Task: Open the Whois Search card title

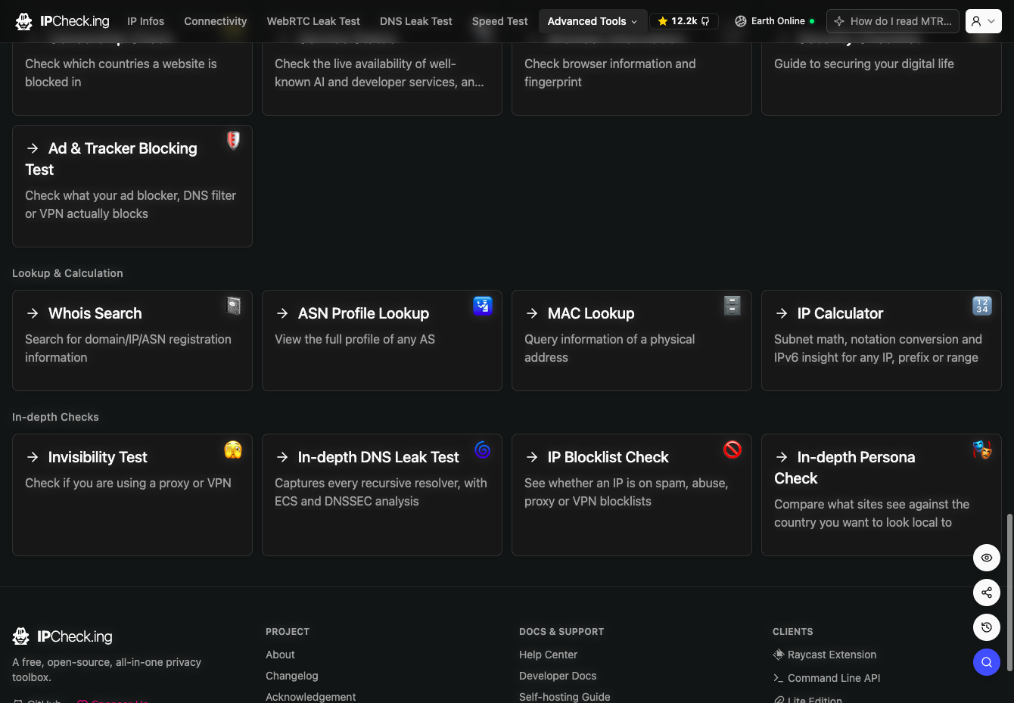Action: tap(95, 313)
